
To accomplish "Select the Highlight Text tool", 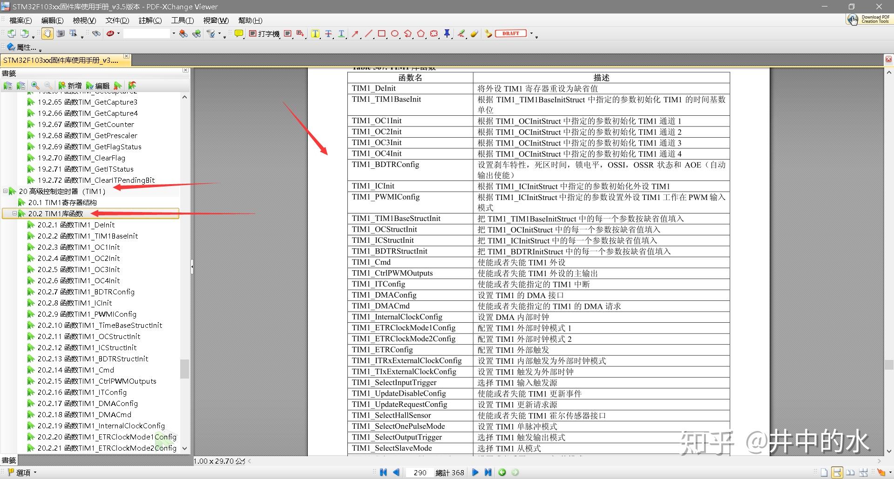I will pyautogui.click(x=315, y=33).
